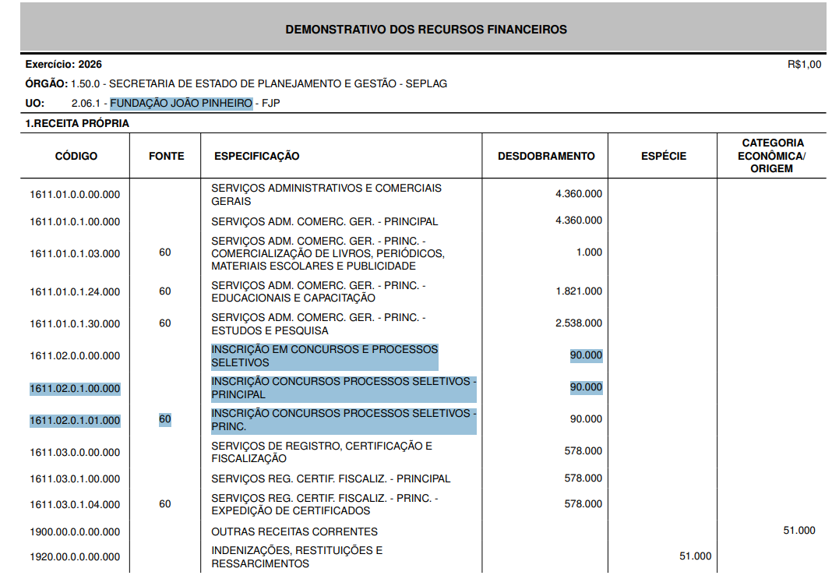
Task: Click the 1.RECEITA PRÓPRIA section heading
Action: (77, 123)
